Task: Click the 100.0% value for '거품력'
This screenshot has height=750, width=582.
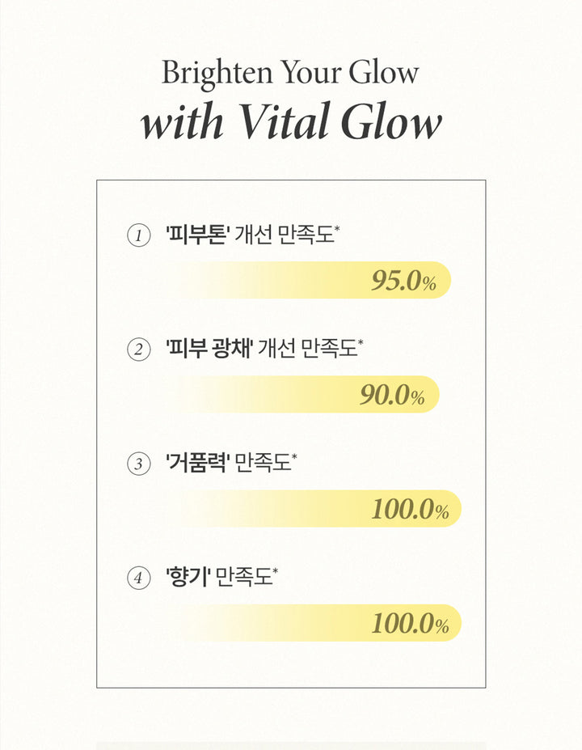Action: (x=410, y=509)
